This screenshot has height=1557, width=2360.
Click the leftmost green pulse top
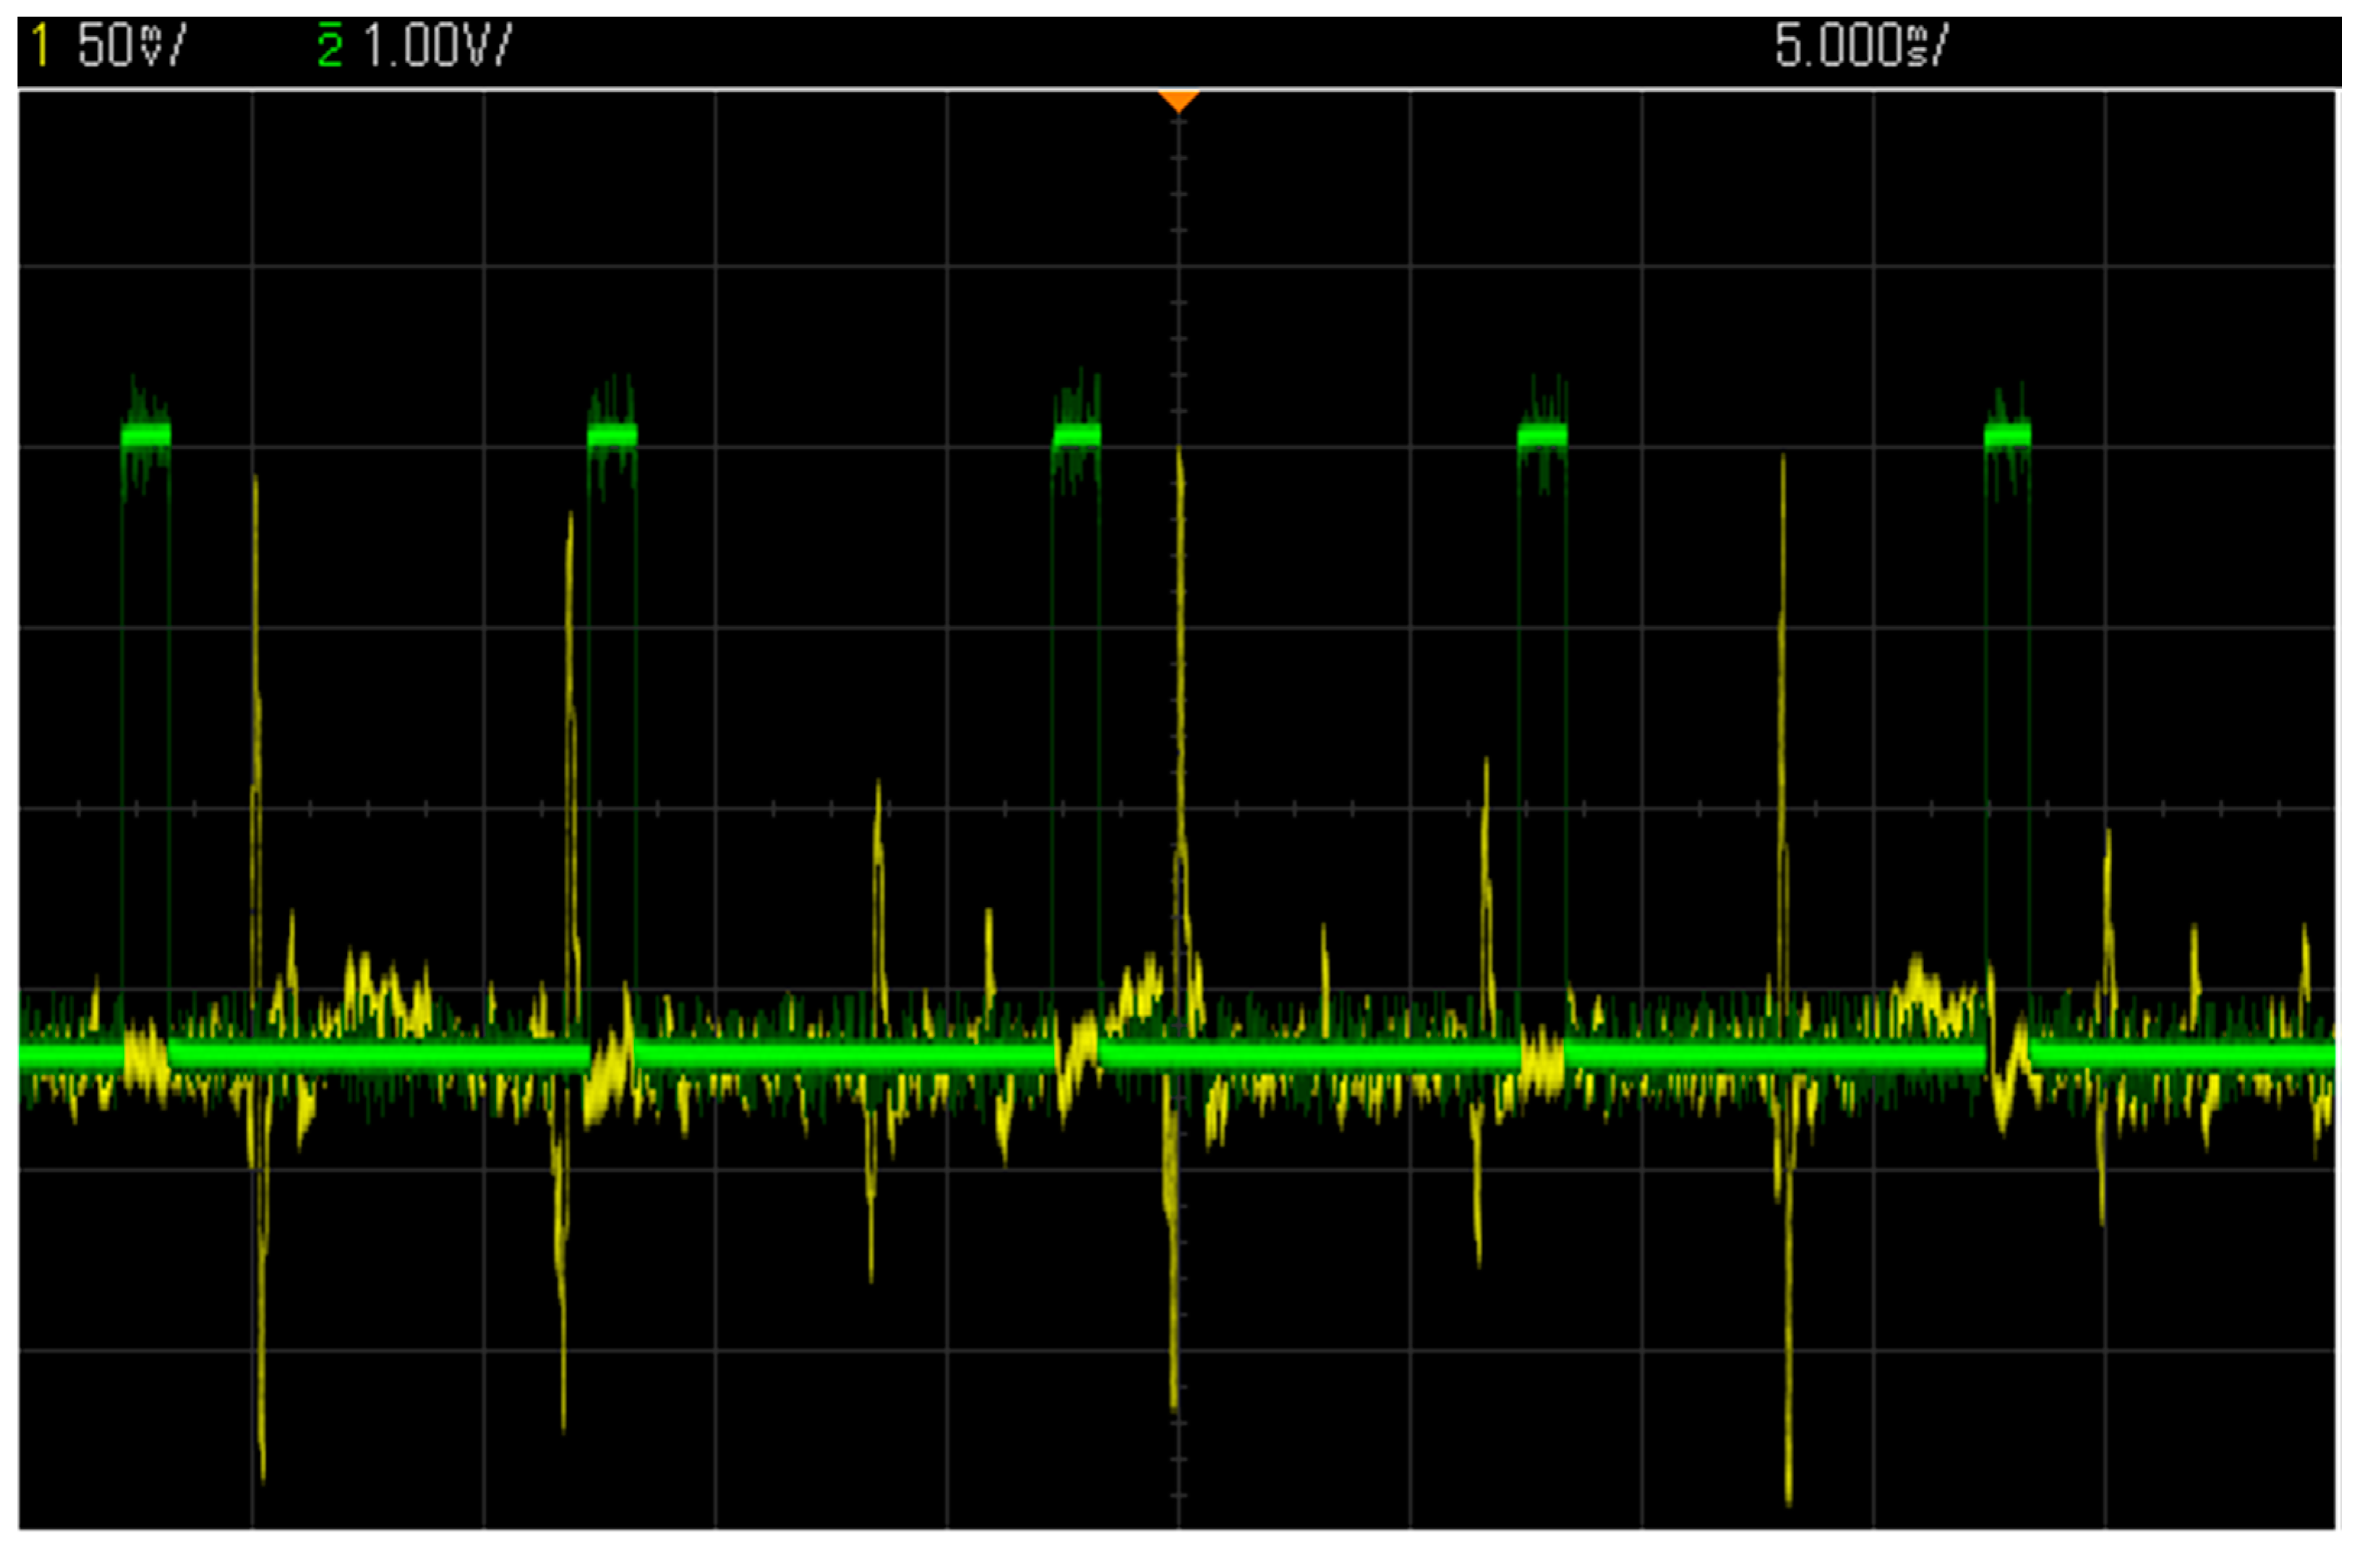point(146,435)
